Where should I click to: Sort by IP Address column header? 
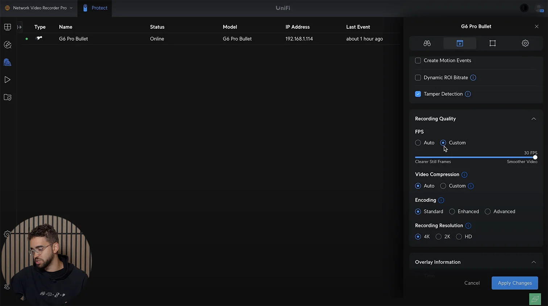pos(298,27)
